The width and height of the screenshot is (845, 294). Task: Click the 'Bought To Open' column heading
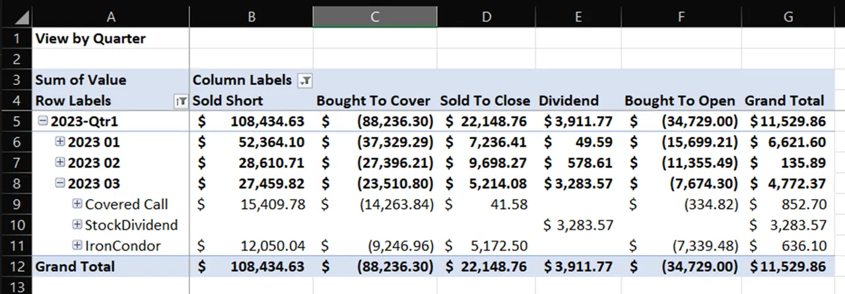[x=680, y=101]
